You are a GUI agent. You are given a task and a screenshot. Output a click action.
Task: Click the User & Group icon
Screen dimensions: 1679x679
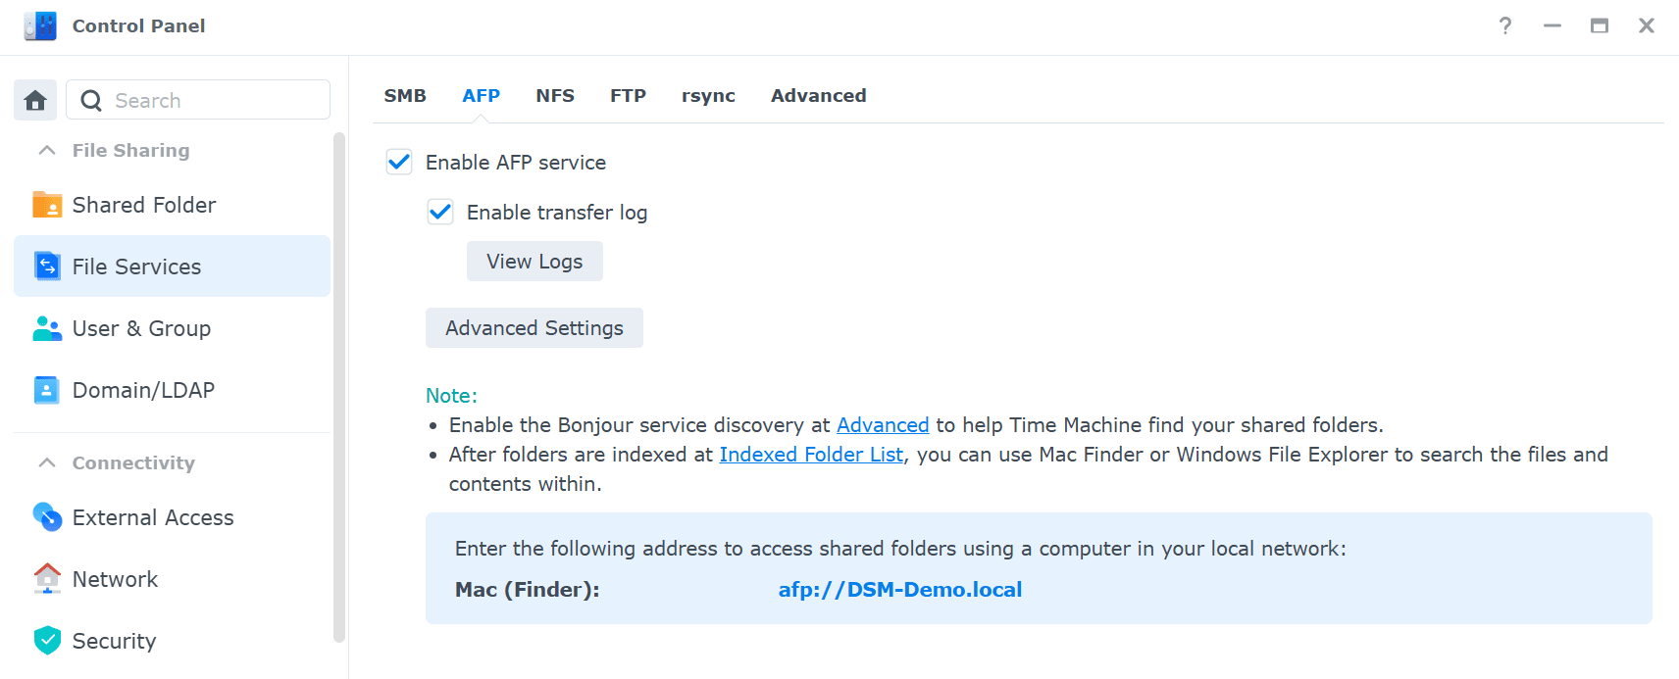47,328
